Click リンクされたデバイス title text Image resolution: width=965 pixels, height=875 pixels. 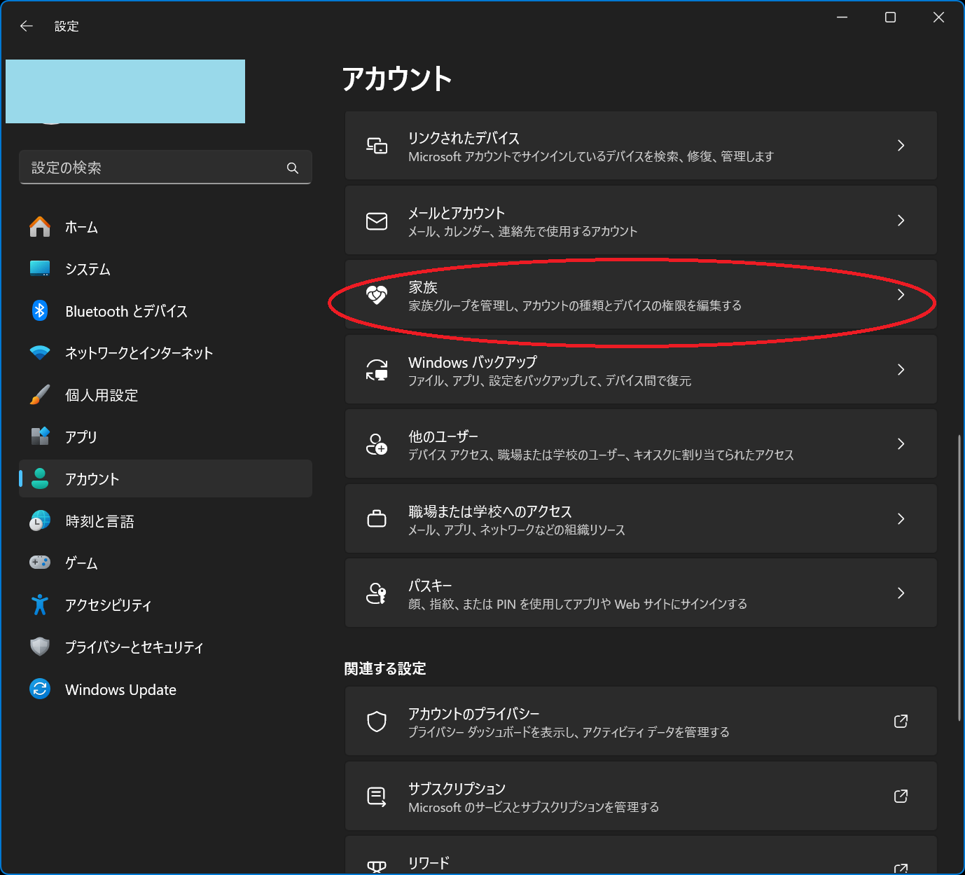point(464,138)
